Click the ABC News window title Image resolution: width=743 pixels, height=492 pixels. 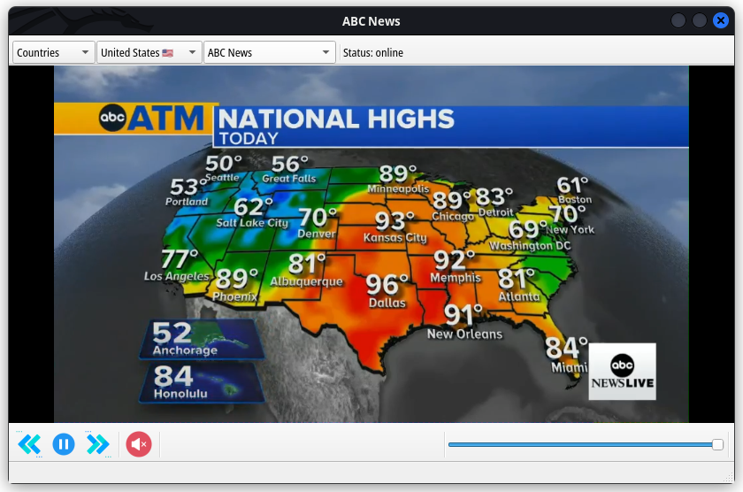[371, 21]
